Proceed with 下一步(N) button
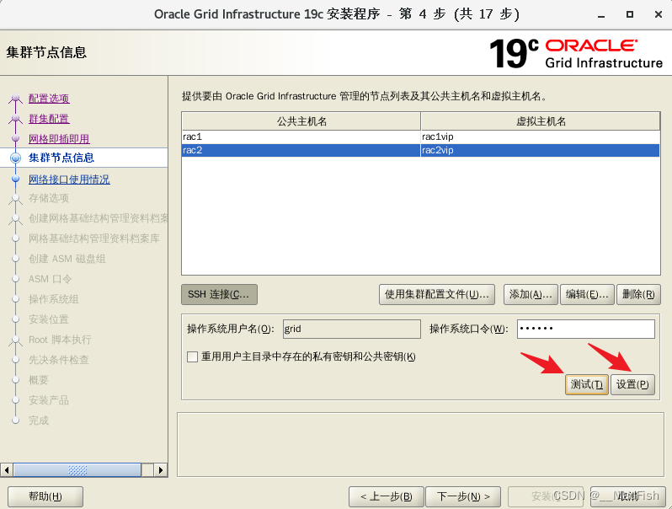 pyautogui.click(x=463, y=496)
